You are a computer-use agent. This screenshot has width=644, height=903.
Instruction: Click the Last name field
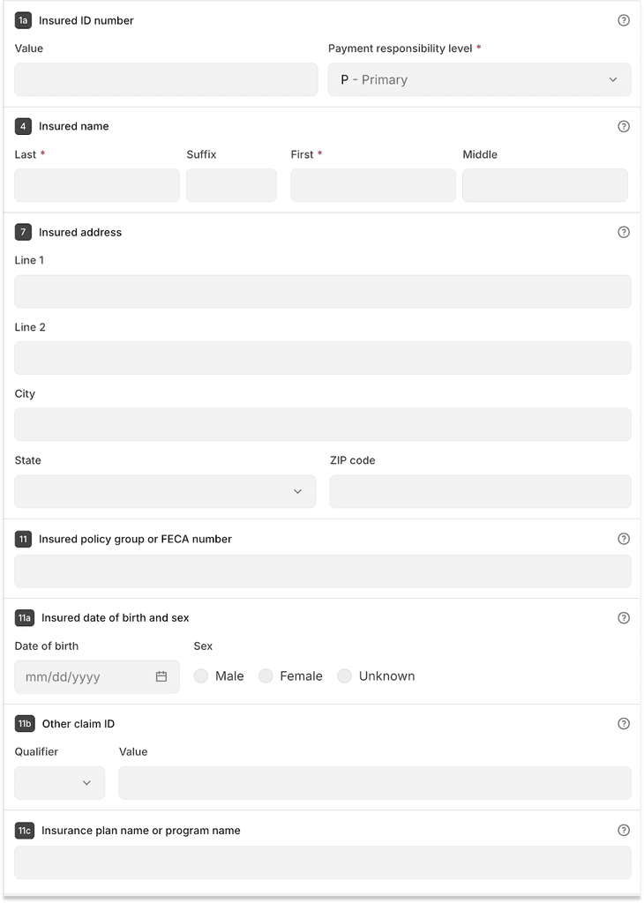click(96, 185)
